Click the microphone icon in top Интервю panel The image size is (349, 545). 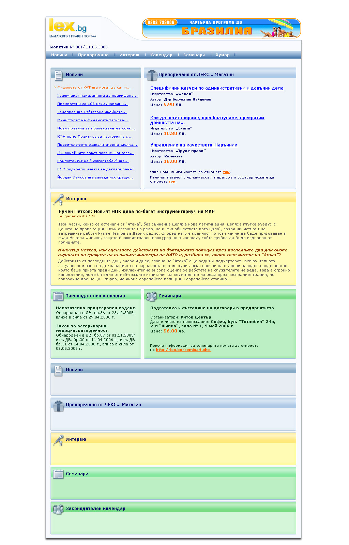(x=59, y=200)
